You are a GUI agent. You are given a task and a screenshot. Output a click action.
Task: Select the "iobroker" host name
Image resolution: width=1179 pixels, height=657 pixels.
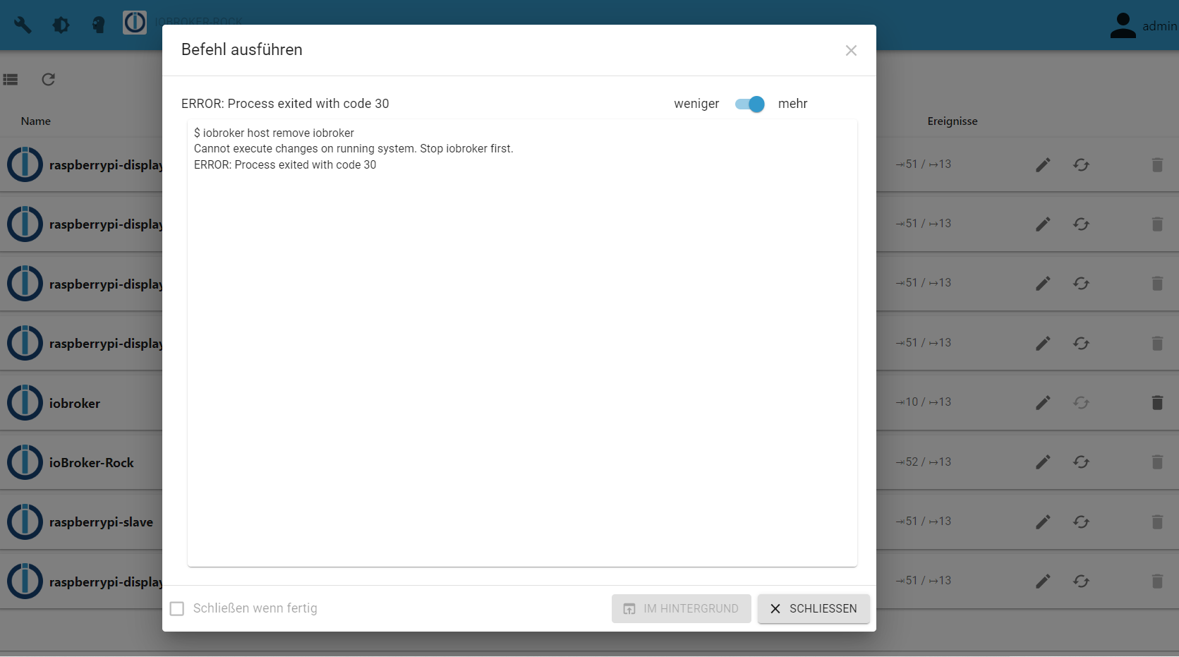pos(75,404)
